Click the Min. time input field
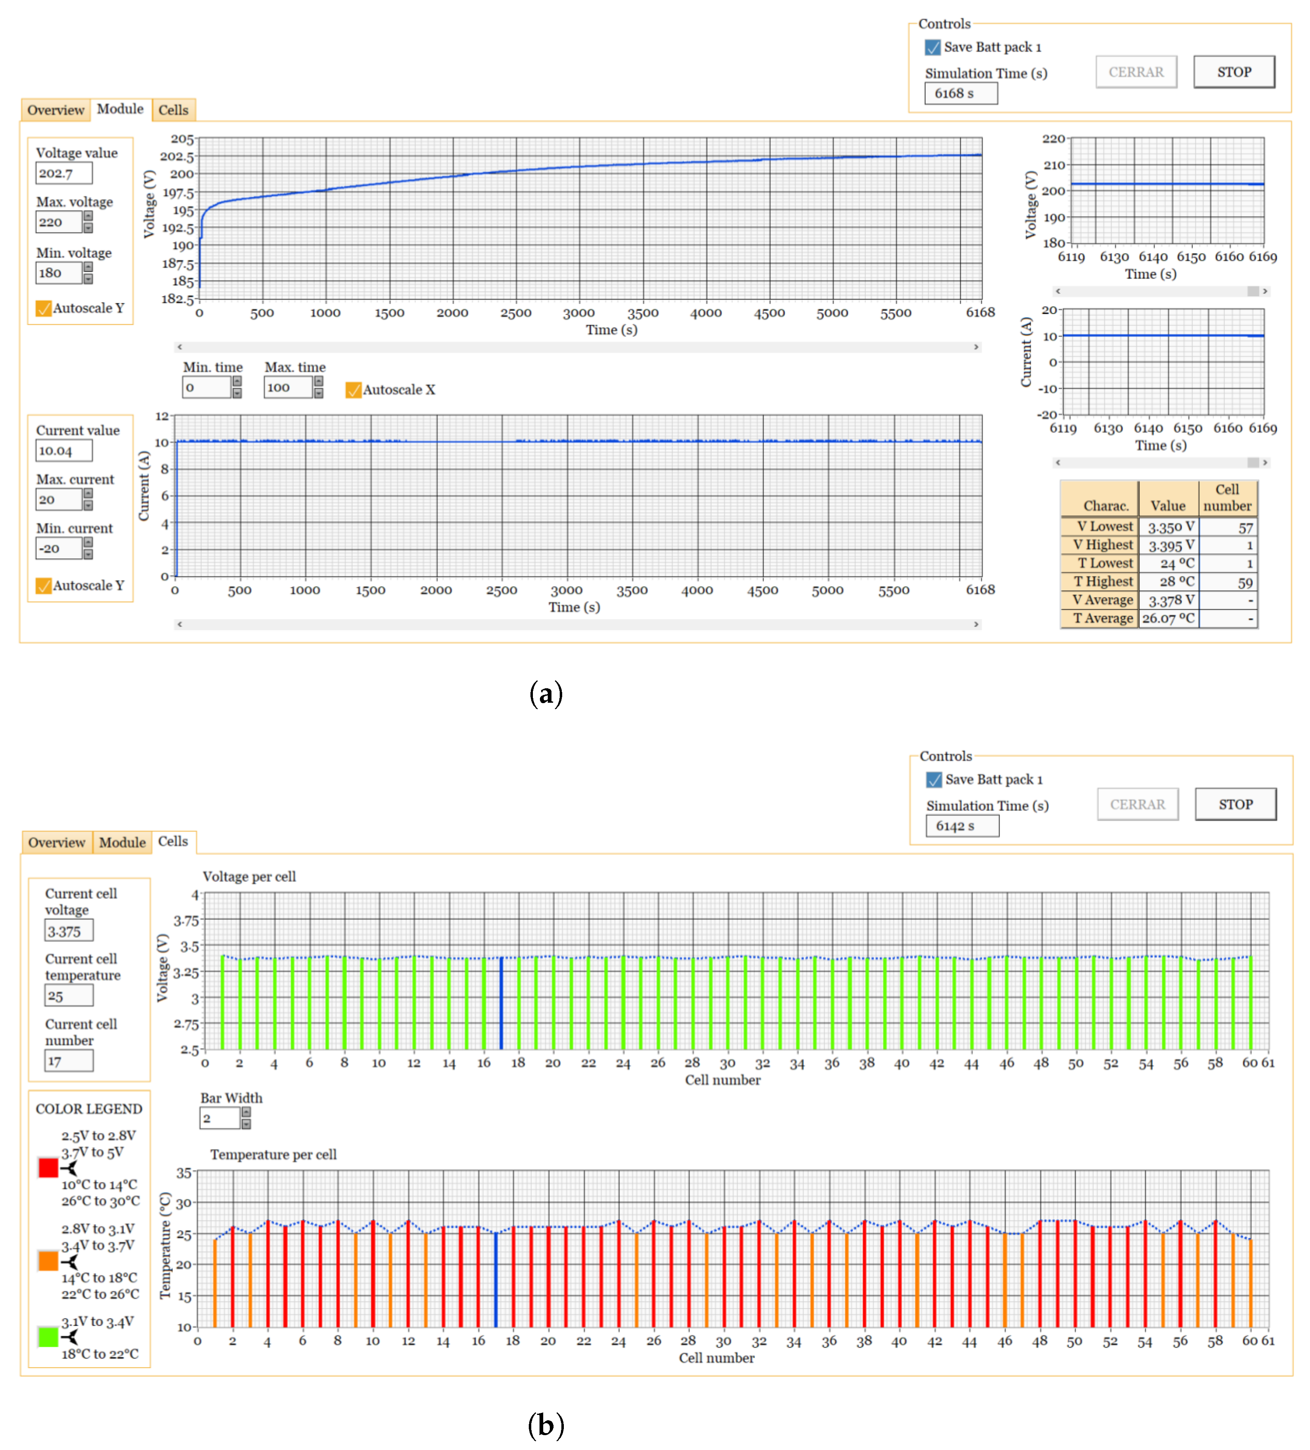Image resolution: width=1310 pixels, height=1450 pixels. (x=206, y=388)
